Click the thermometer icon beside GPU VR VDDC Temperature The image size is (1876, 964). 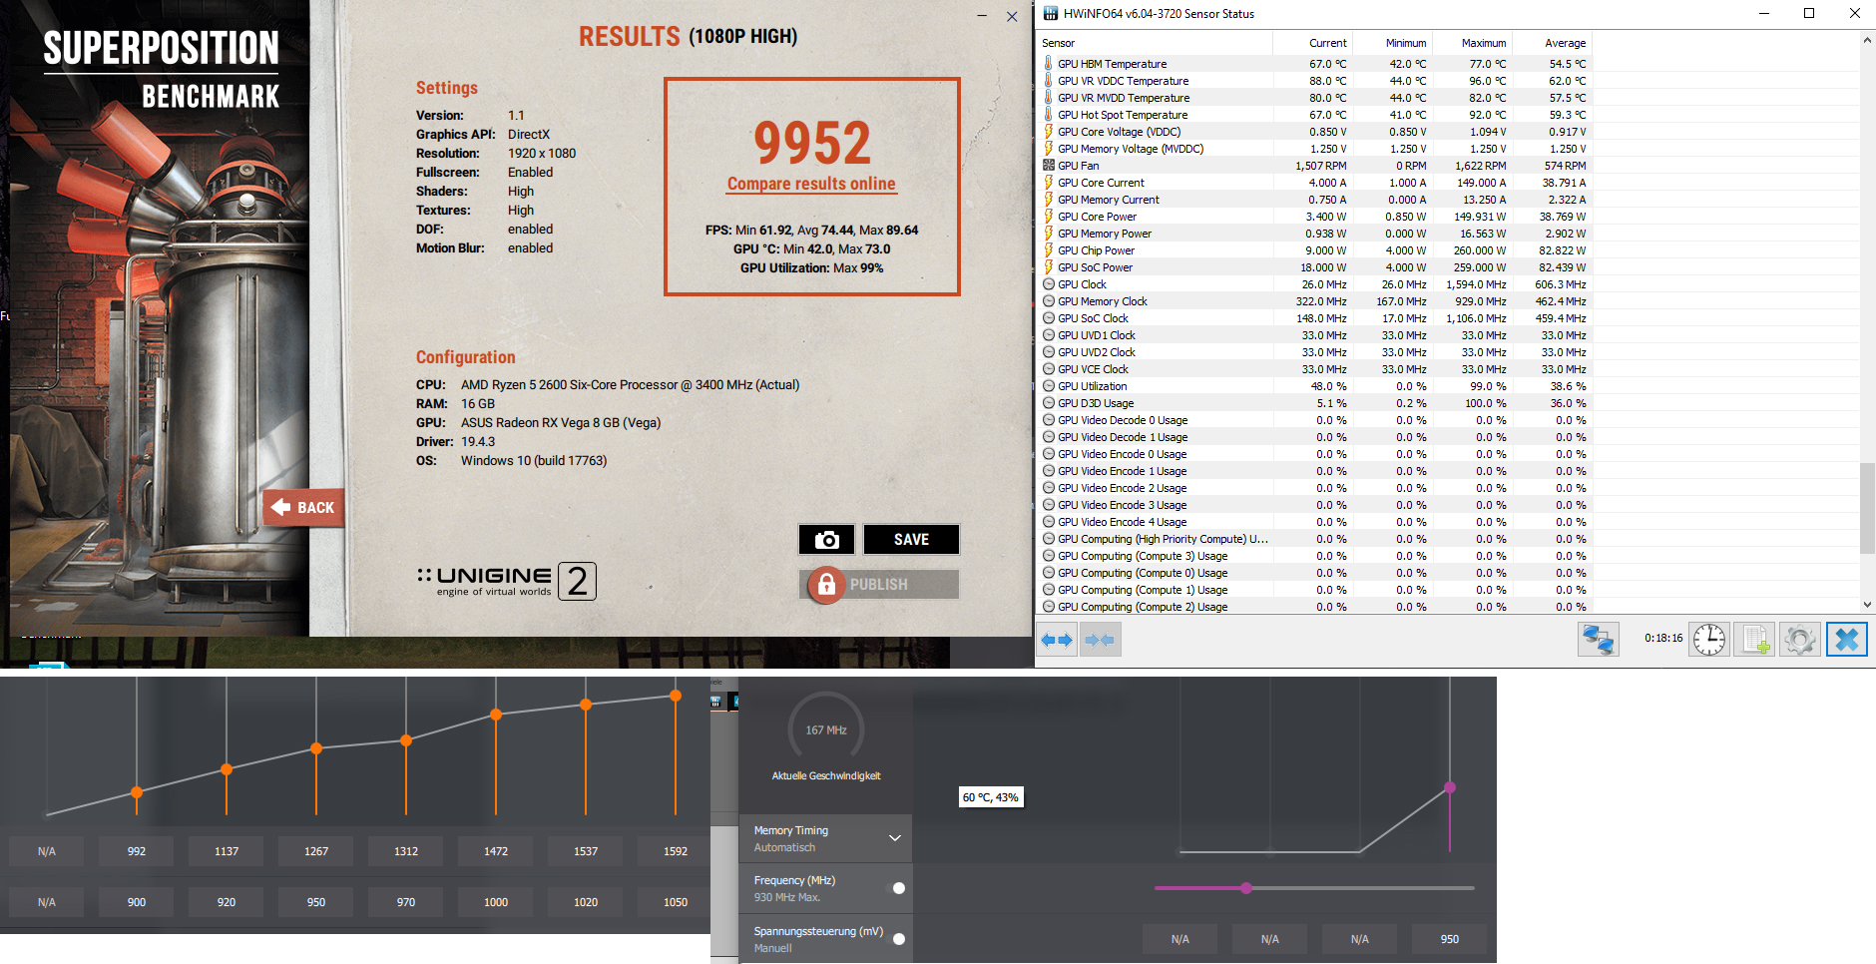pyautogui.click(x=1048, y=81)
